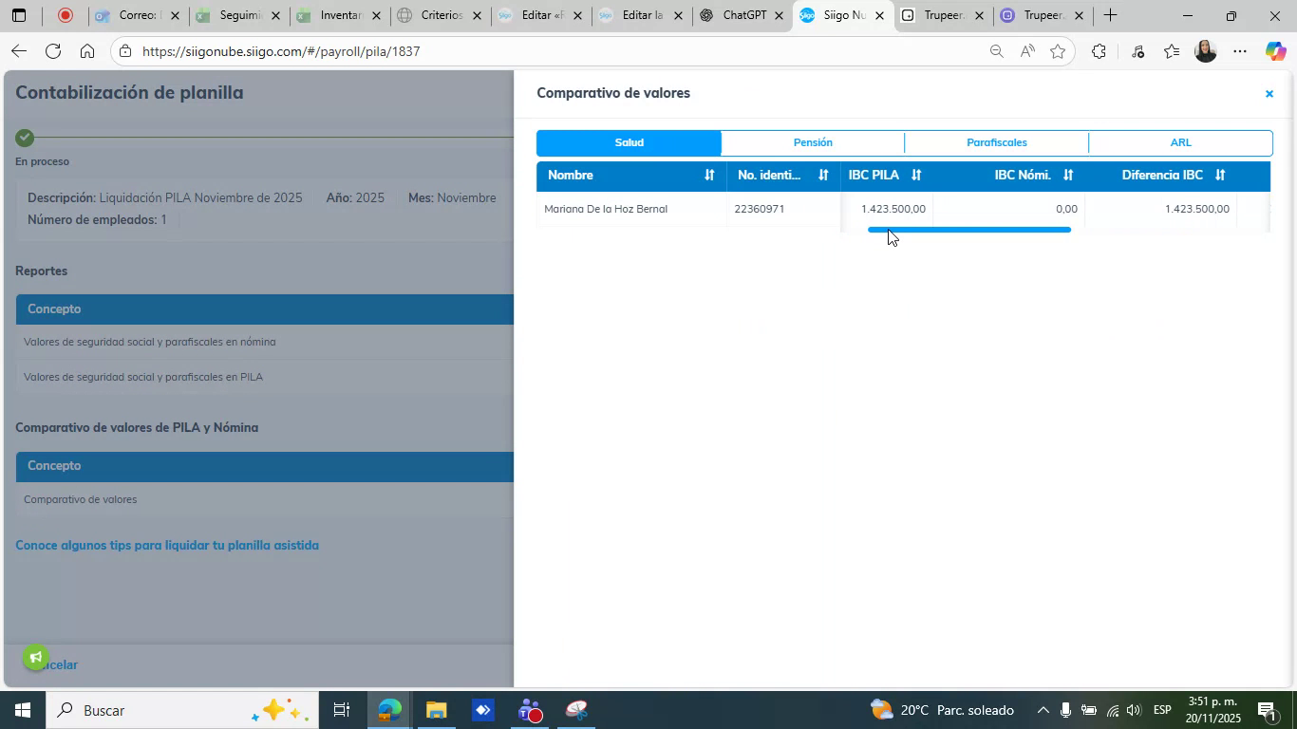Switch to the Criterios browser tab
This screenshot has width=1297, height=729.
pyautogui.click(x=441, y=15)
